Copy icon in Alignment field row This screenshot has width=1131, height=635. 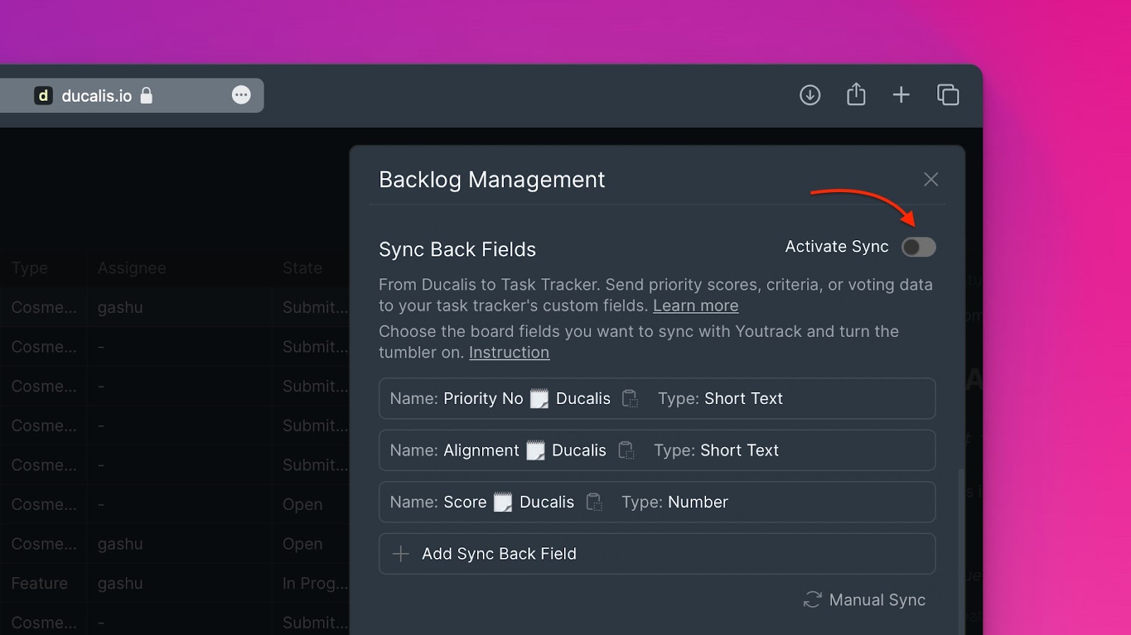[x=626, y=451]
